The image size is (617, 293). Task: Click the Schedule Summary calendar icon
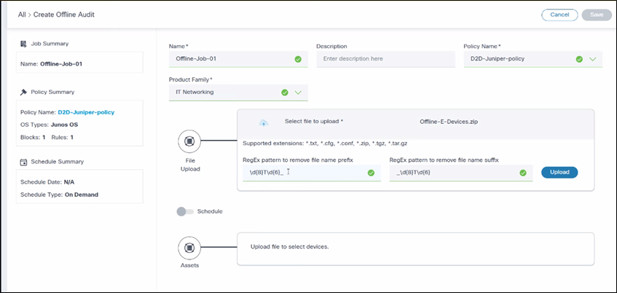point(23,161)
